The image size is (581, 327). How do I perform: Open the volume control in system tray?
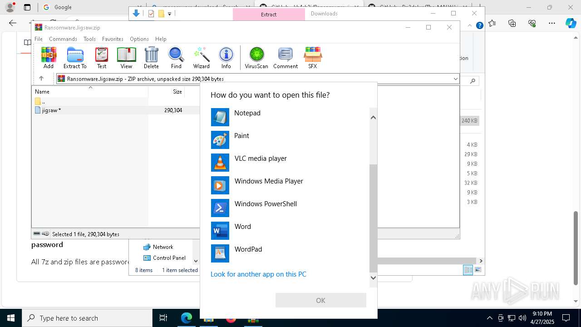tap(522, 318)
